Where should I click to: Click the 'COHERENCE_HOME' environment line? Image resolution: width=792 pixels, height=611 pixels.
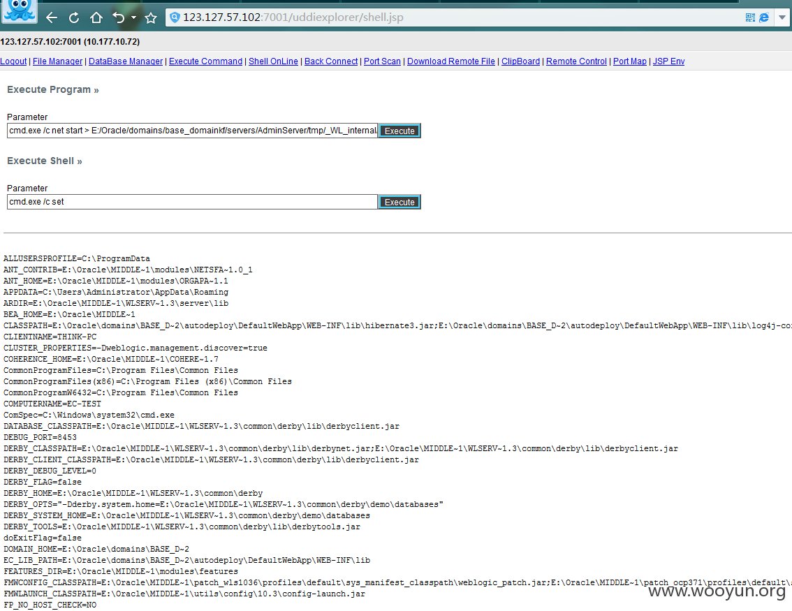point(111,359)
